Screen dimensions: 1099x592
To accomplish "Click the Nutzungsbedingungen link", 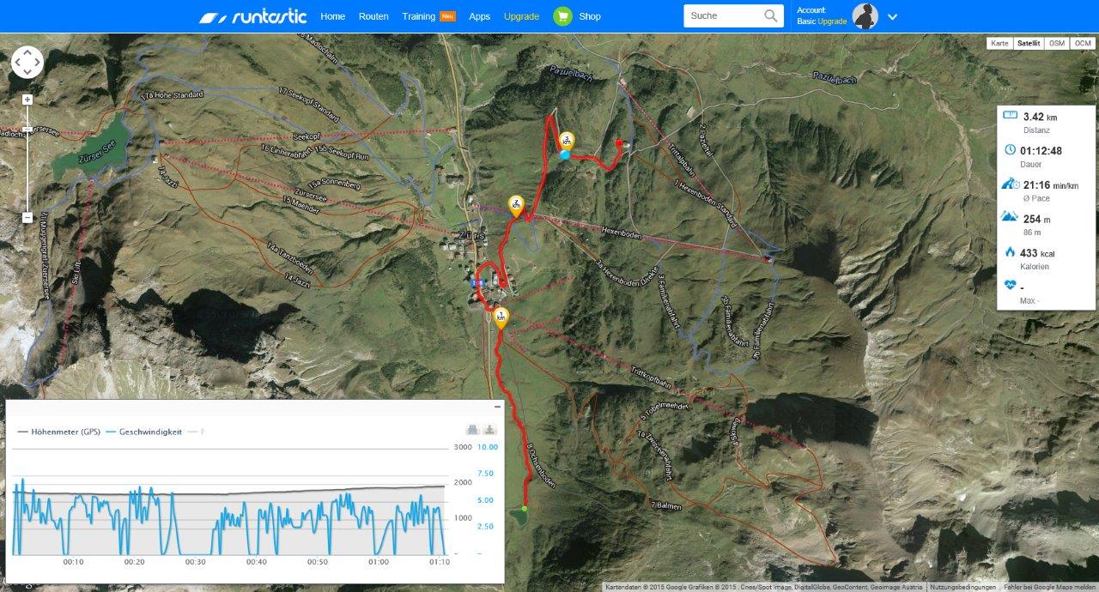I will tap(967, 587).
